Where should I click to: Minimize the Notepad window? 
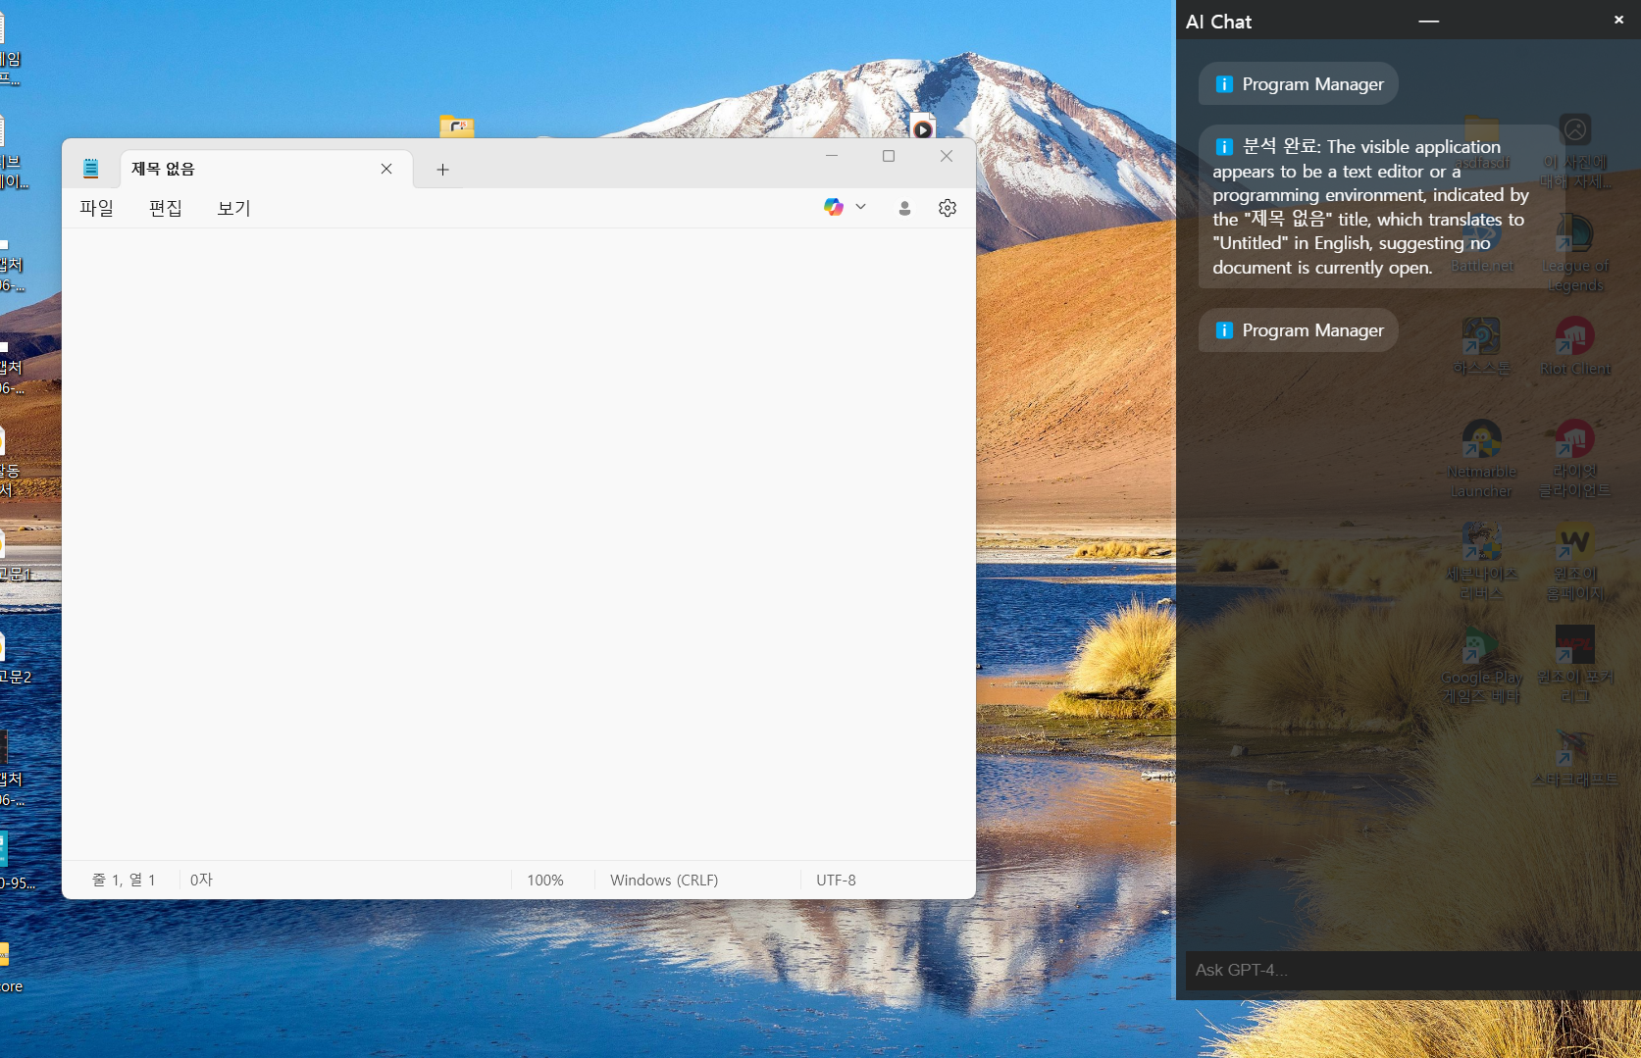tap(832, 156)
